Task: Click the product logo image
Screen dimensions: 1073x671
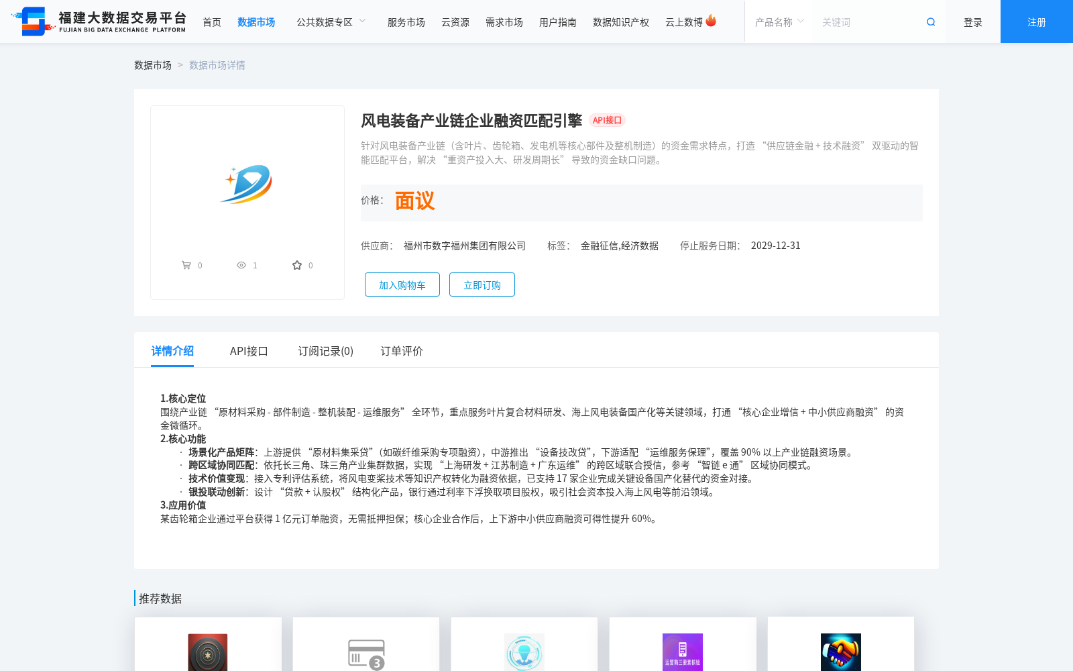Action: 247,184
